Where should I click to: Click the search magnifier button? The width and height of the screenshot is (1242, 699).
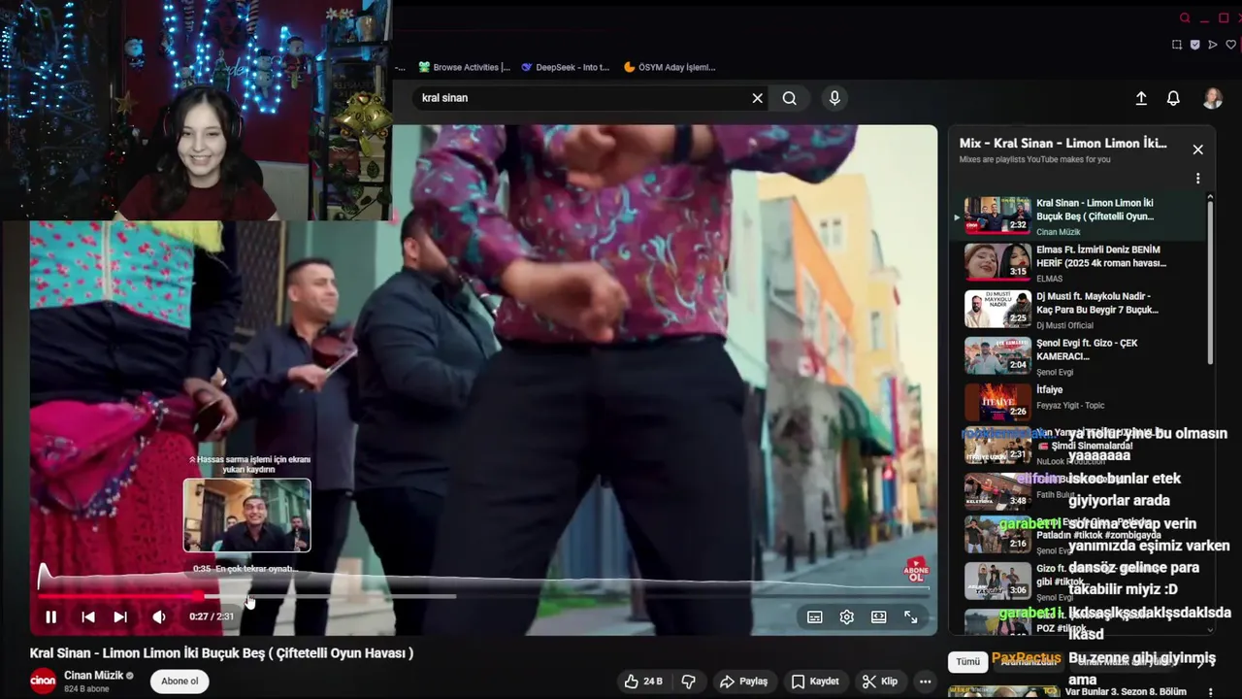790,98
